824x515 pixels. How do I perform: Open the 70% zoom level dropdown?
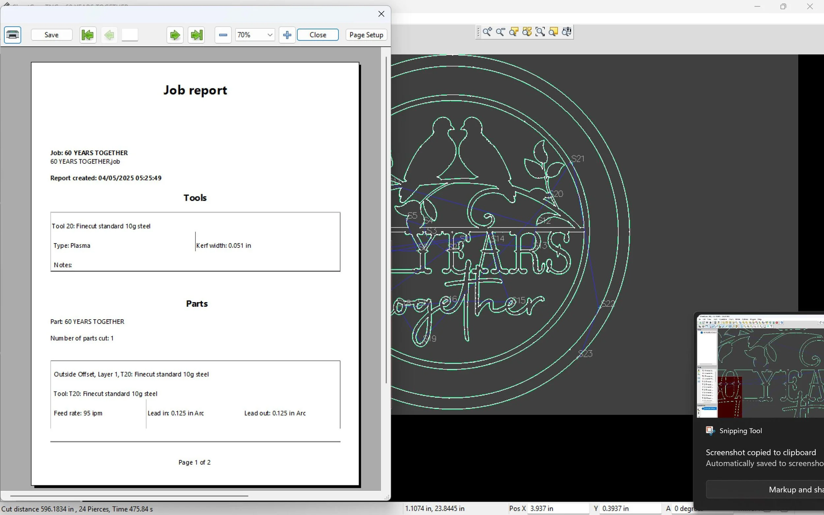269,35
